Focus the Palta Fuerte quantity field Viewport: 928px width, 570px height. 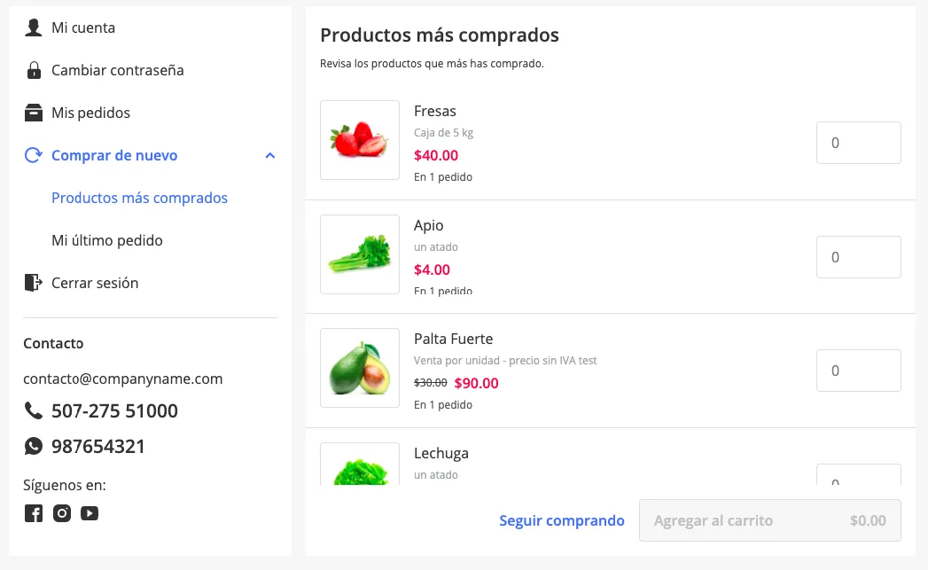859,371
